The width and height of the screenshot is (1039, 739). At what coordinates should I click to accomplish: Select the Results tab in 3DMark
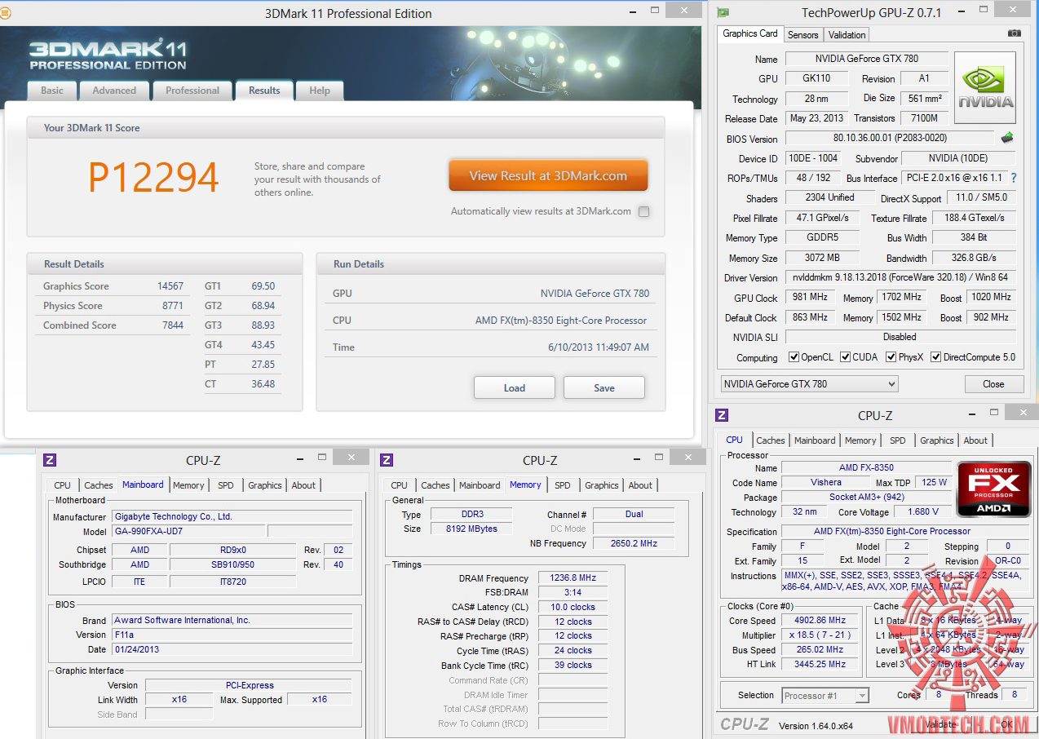(x=264, y=91)
